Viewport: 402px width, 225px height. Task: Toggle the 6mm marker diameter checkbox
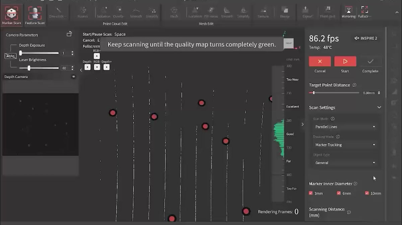click(x=339, y=193)
